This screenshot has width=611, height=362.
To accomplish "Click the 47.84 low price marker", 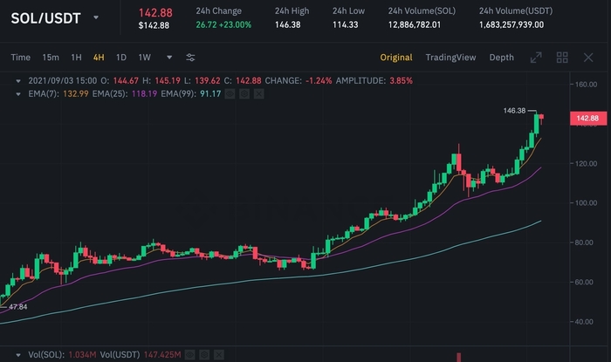I will [x=18, y=307].
